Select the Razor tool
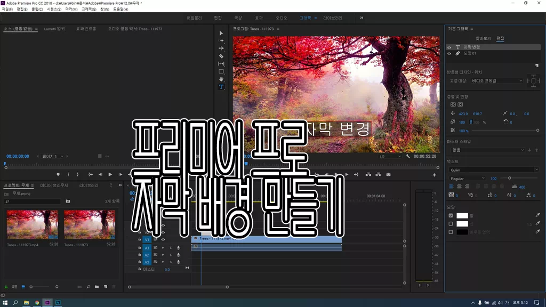Viewport: 546px width, 307px height. pos(221,56)
